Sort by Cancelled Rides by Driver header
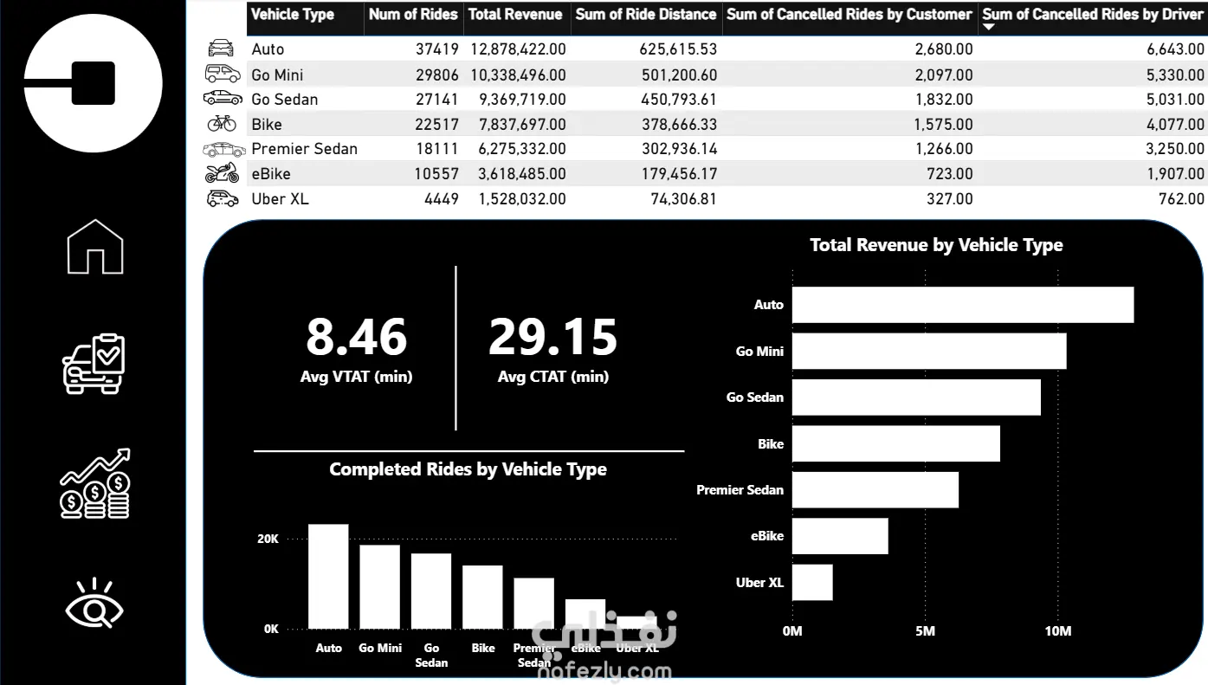 click(1093, 15)
